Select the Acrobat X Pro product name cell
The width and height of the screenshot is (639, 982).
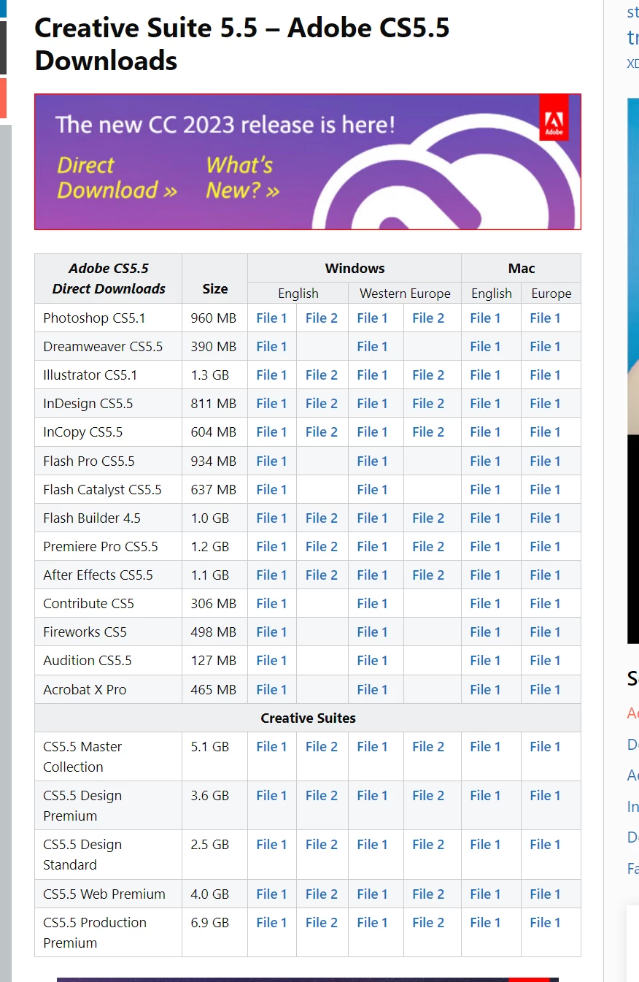click(109, 689)
